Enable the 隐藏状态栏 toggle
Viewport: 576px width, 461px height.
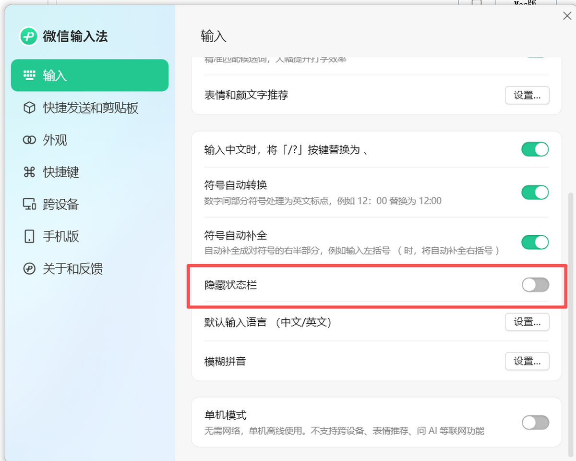click(535, 285)
